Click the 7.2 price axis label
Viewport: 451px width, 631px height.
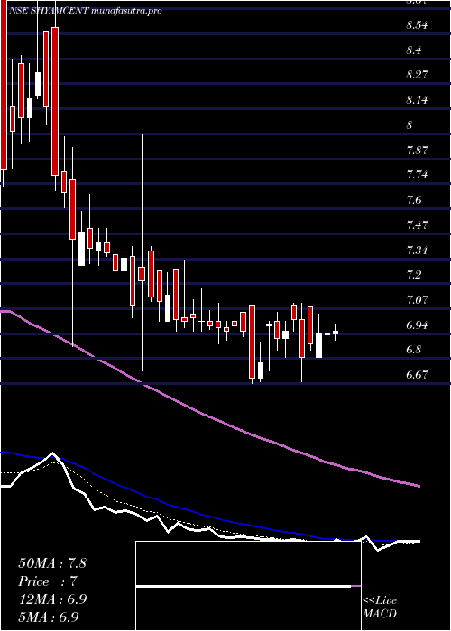point(415,274)
